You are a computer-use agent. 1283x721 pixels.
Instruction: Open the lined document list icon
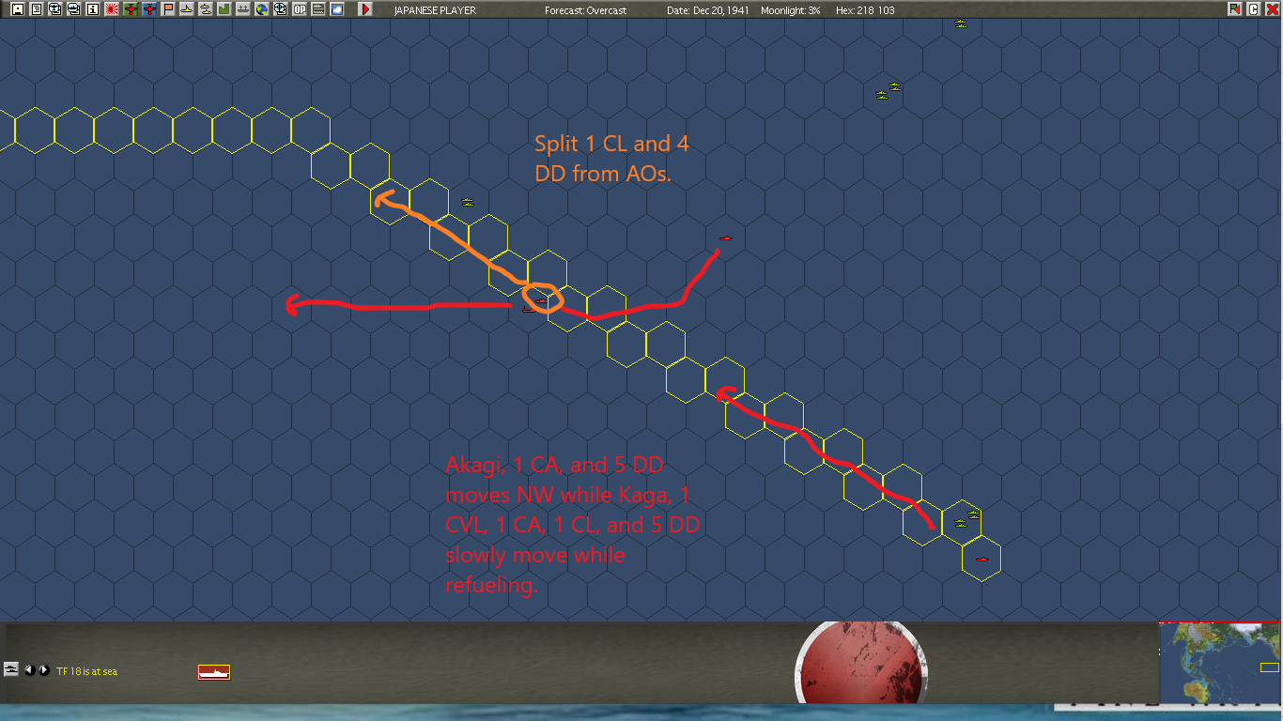(x=36, y=9)
